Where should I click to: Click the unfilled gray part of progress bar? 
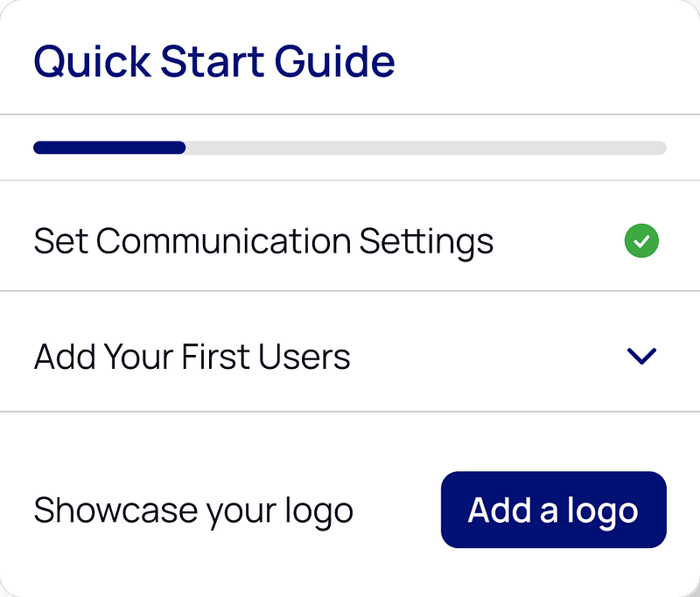pos(424,148)
